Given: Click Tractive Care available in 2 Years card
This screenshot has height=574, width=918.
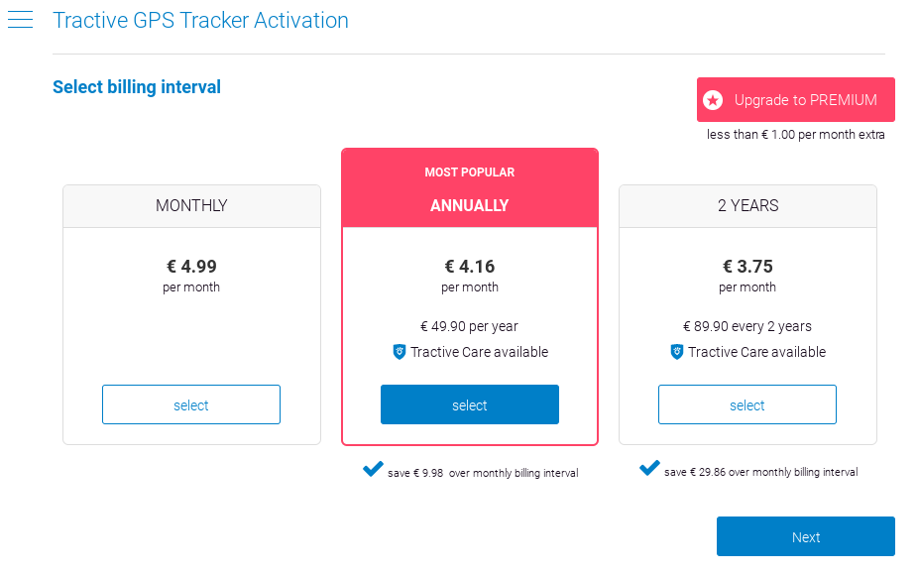Looking at the screenshot, I should tap(756, 352).
